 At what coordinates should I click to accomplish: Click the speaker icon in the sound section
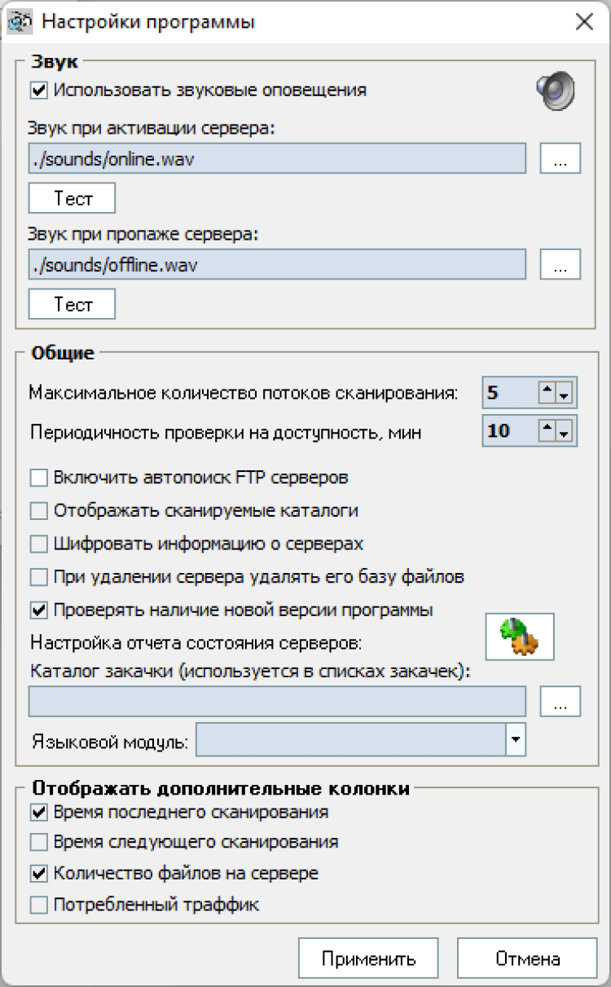[555, 90]
